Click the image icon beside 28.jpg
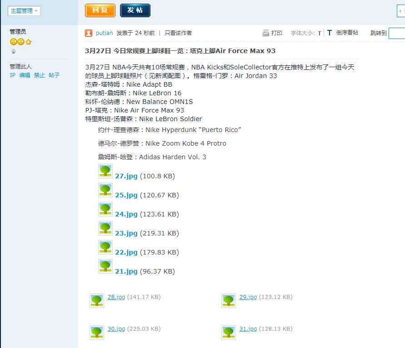The image size is (405, 348). coord(97,301)
